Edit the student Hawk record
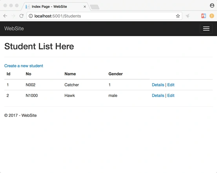This screenshot has height=173, width=217. (x=171, y=96)
